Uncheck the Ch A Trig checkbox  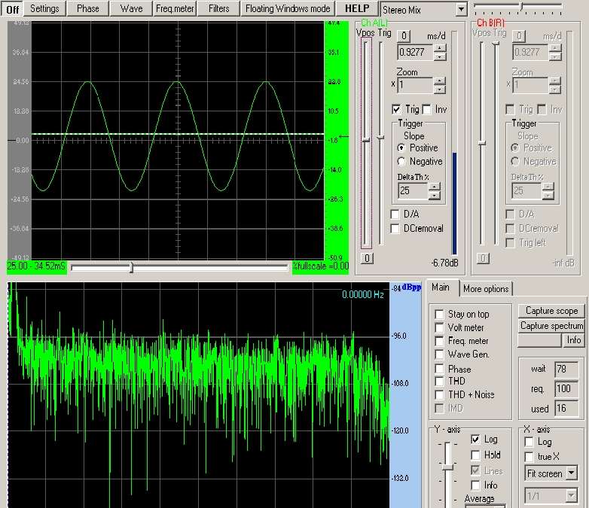(397, 110)
